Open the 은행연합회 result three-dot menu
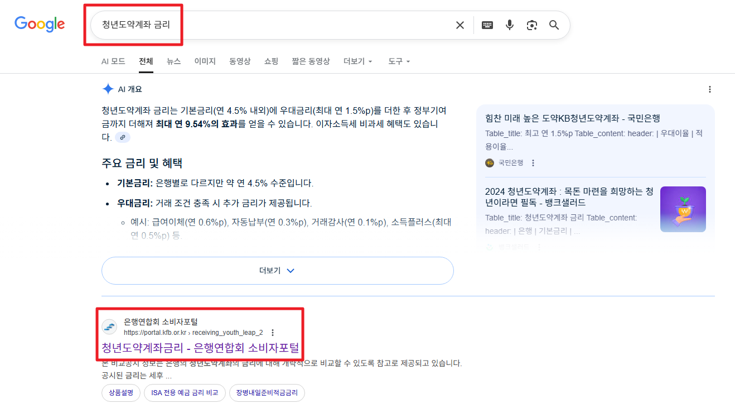 [x=273, y=332]
